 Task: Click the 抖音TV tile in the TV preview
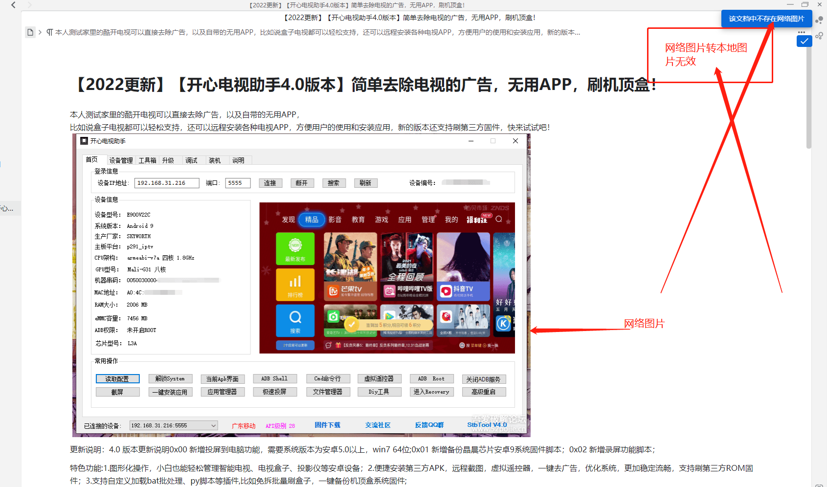463,266
